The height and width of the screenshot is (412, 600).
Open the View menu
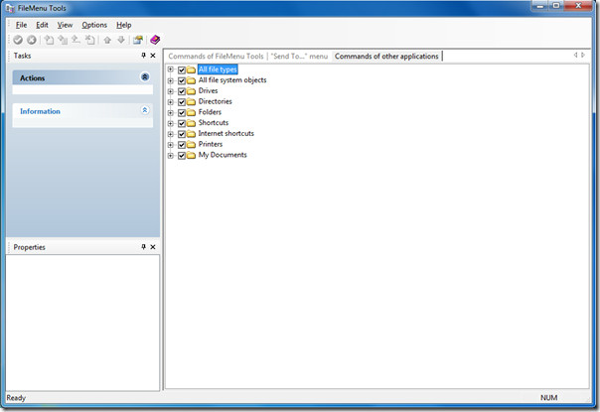pos(65,25)
